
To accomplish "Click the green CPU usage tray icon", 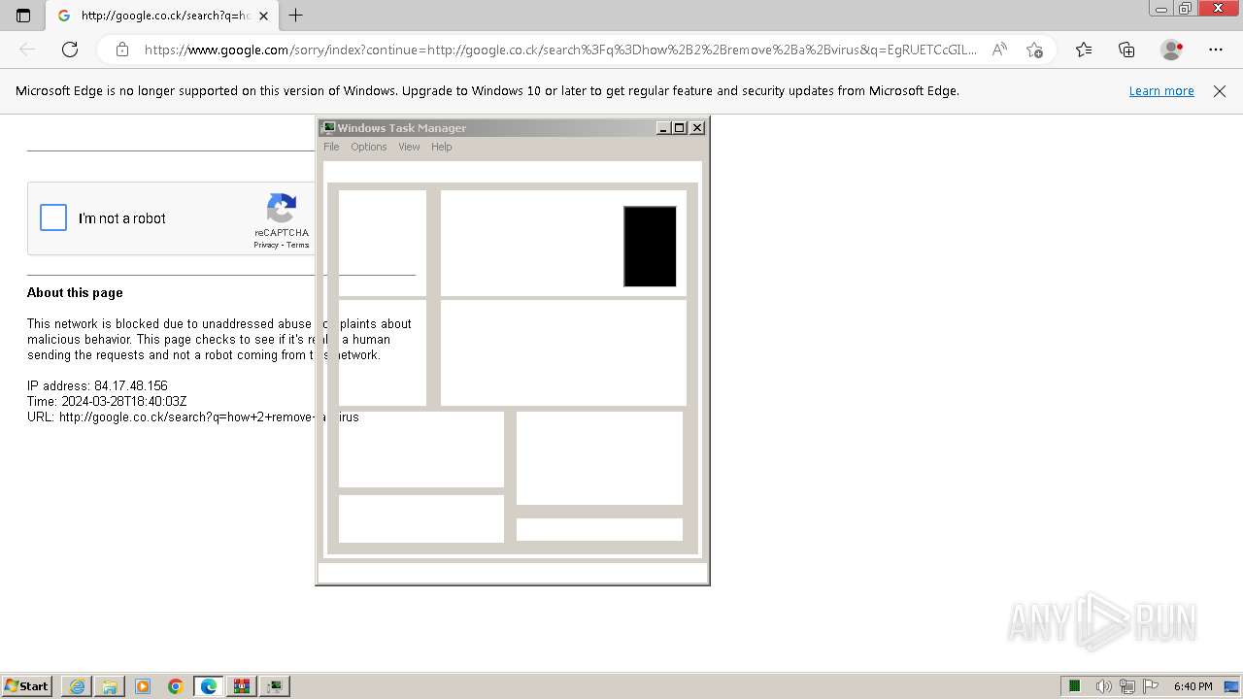I will tap(1075, 686).
